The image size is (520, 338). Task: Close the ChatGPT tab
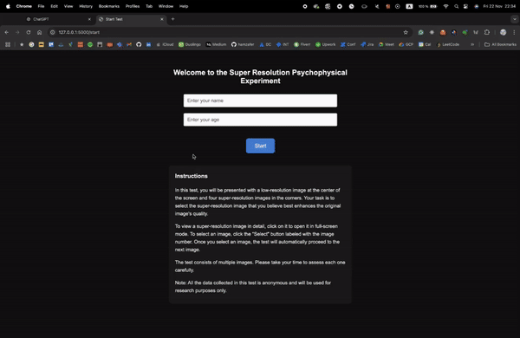(89, 19)
